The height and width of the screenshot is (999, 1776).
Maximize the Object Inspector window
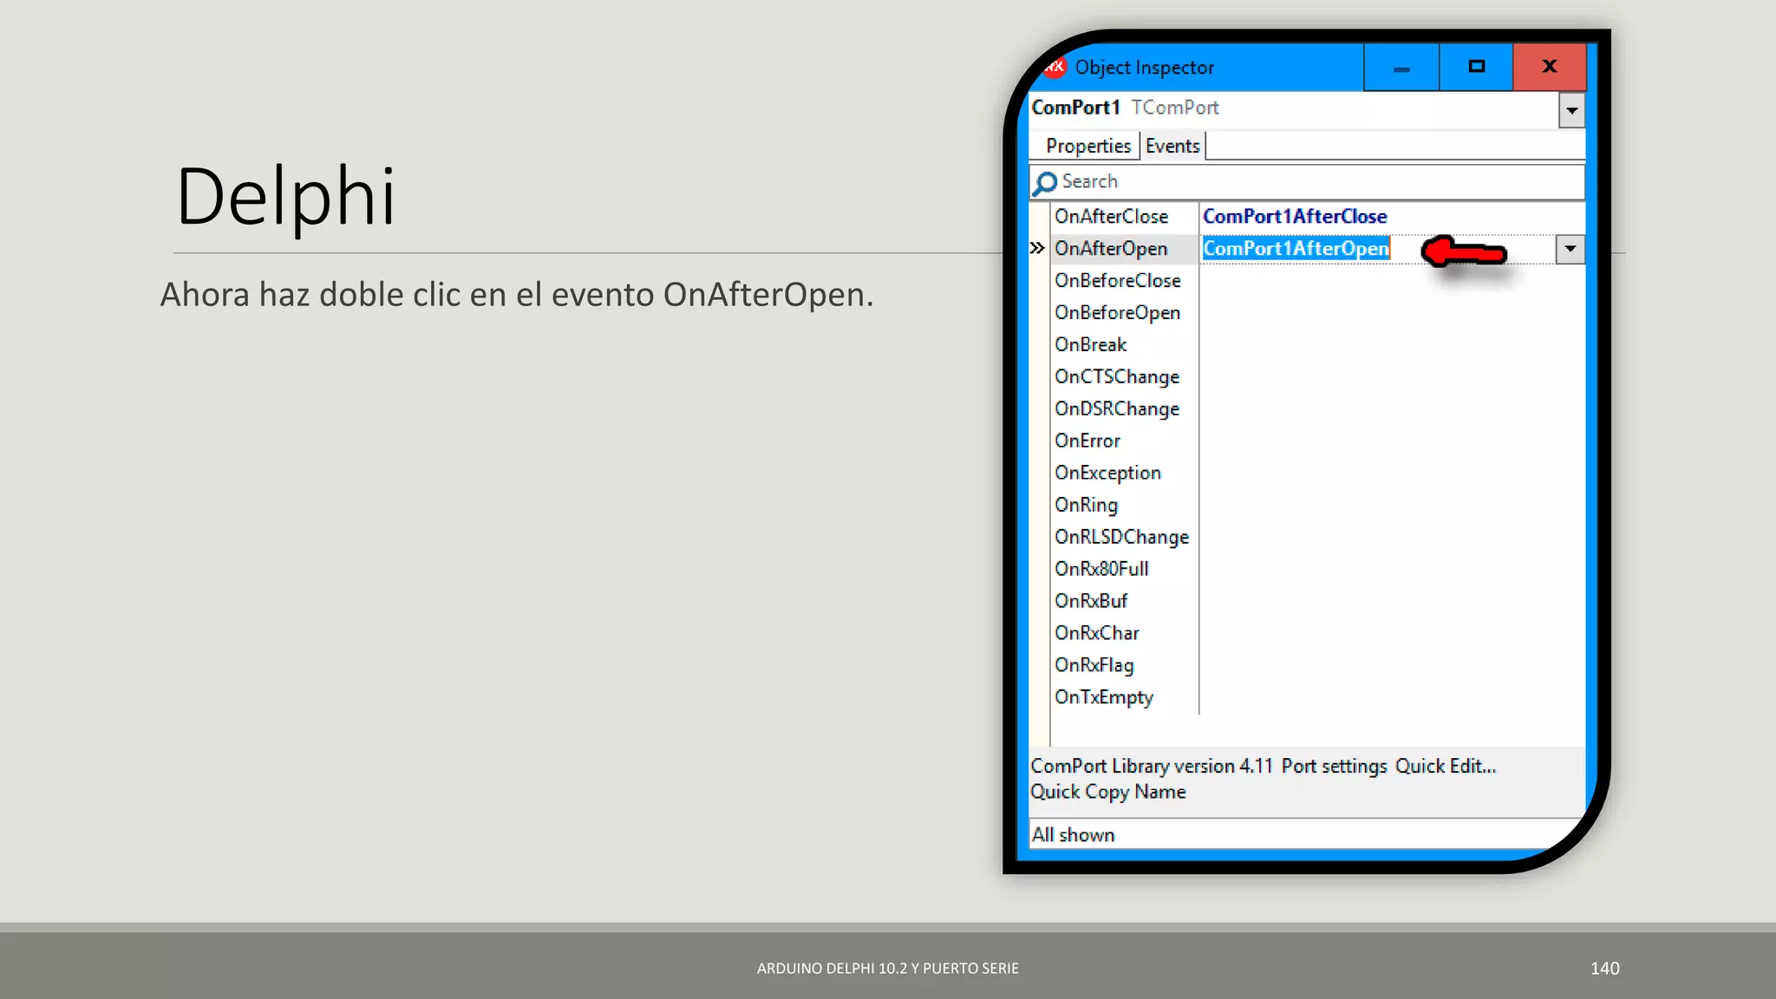[1476, 68]
